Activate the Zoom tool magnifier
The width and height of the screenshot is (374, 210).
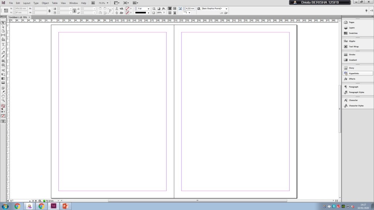pos(3,100)
